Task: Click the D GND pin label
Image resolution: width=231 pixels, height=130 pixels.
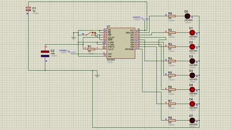Action: (x=111, y=44)
